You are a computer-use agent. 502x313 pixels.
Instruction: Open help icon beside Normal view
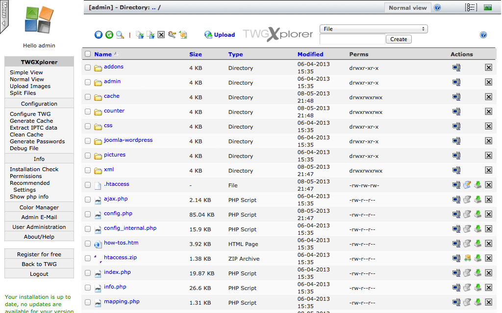tap(437, 8)
